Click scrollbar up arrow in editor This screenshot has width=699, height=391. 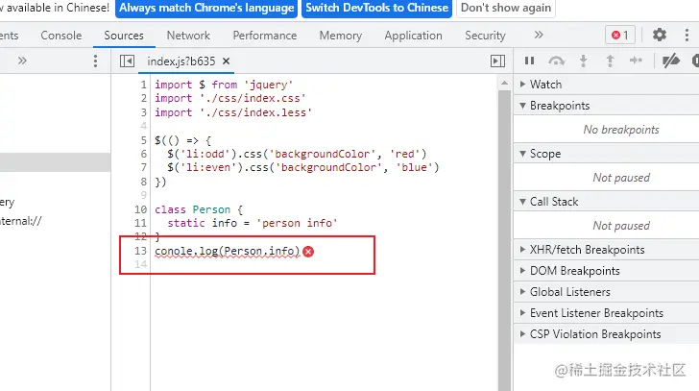point(504,83)
